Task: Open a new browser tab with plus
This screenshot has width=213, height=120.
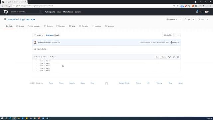Action: (x=30, y=2)
